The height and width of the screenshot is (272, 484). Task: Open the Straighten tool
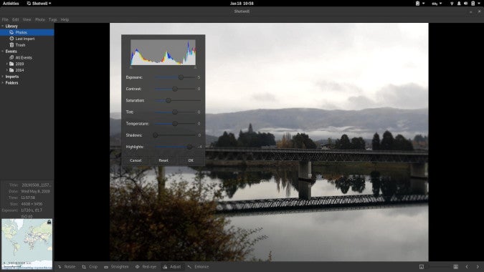click(x=116, y=267)
